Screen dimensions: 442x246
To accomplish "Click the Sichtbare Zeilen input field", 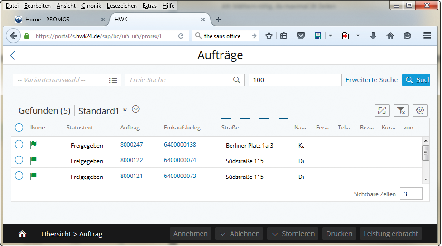I will point(411,194).
